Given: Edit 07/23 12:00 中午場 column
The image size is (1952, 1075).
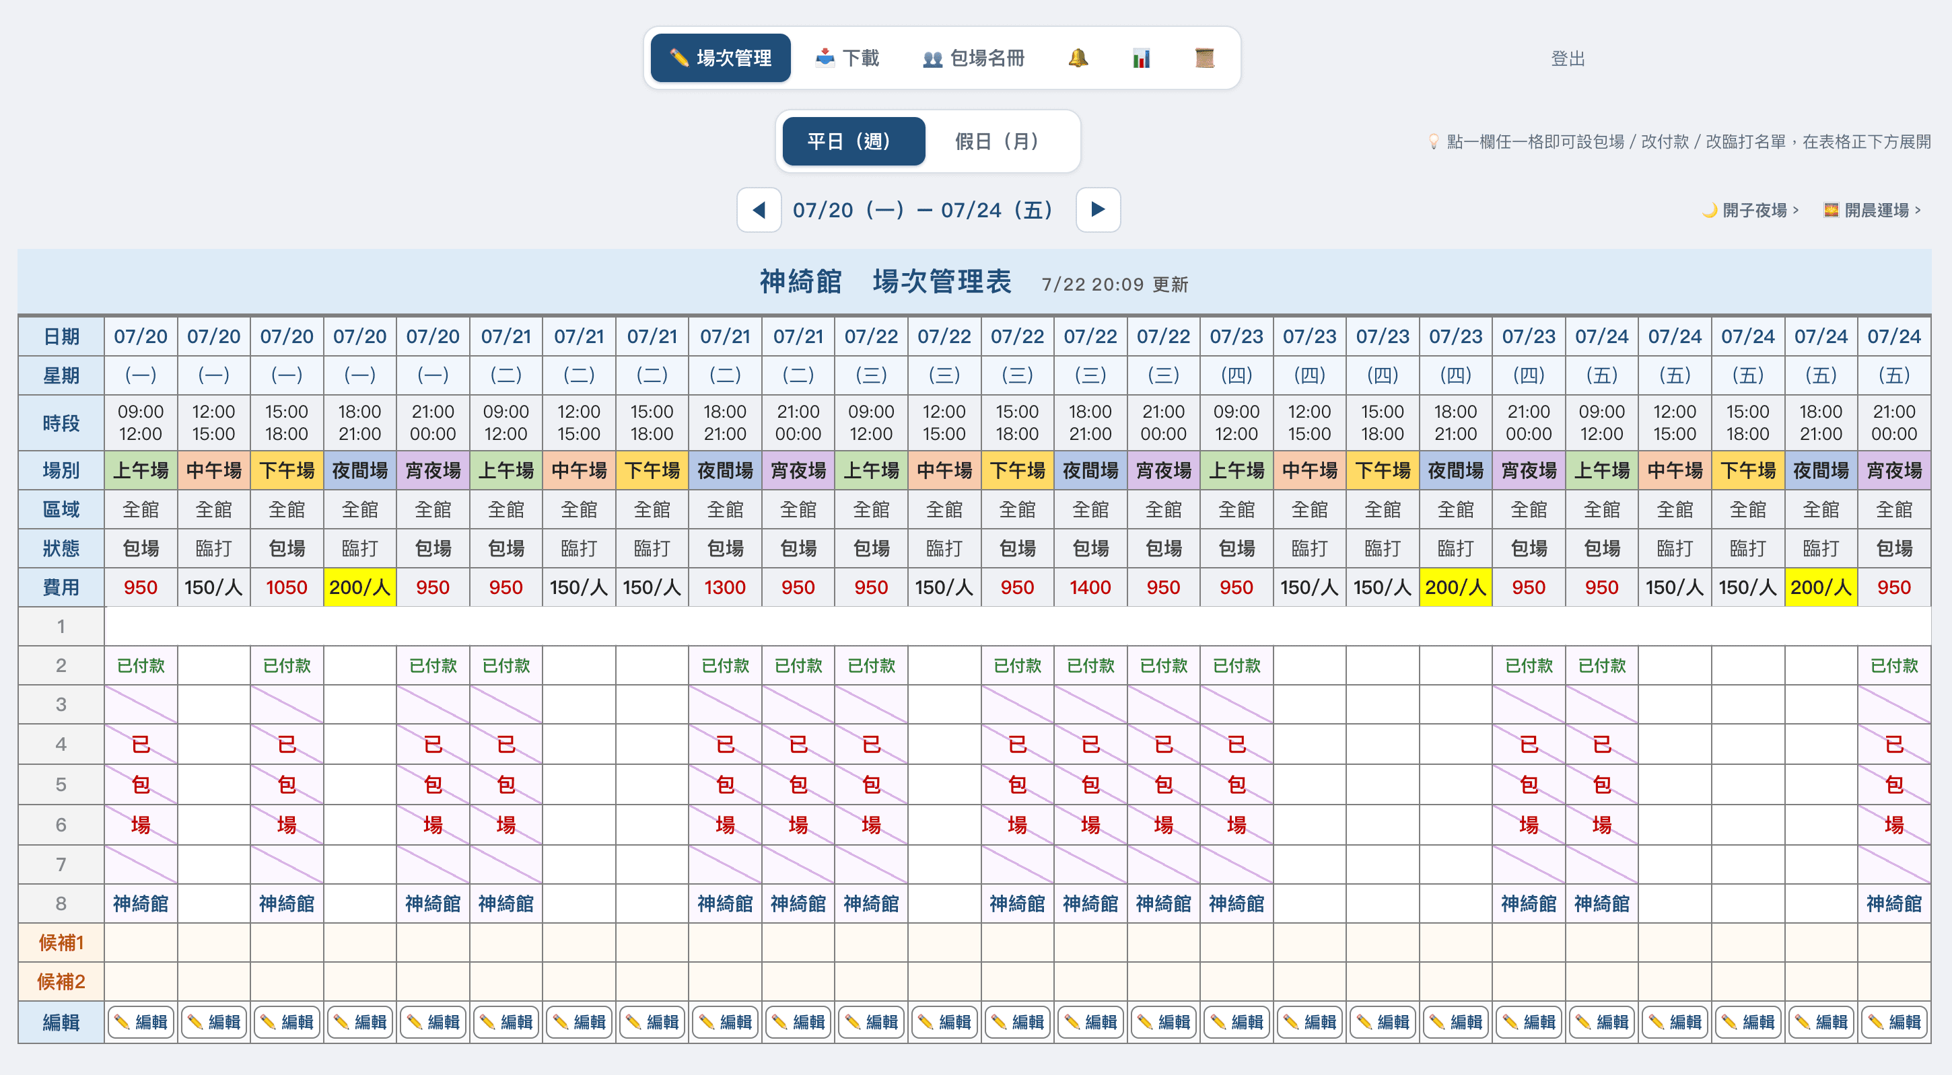Looking at the screenshot, I should click(1309, 1022).
